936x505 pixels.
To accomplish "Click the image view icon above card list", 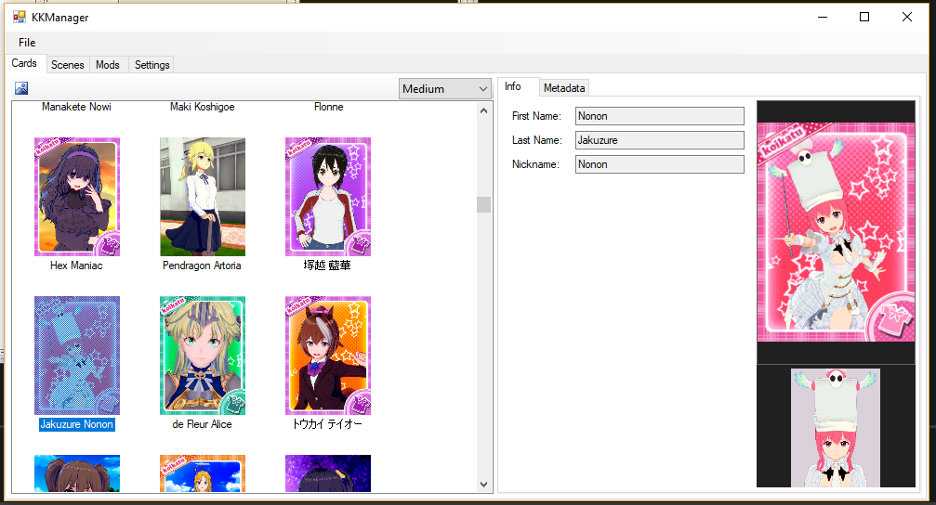I will point(21,88).
